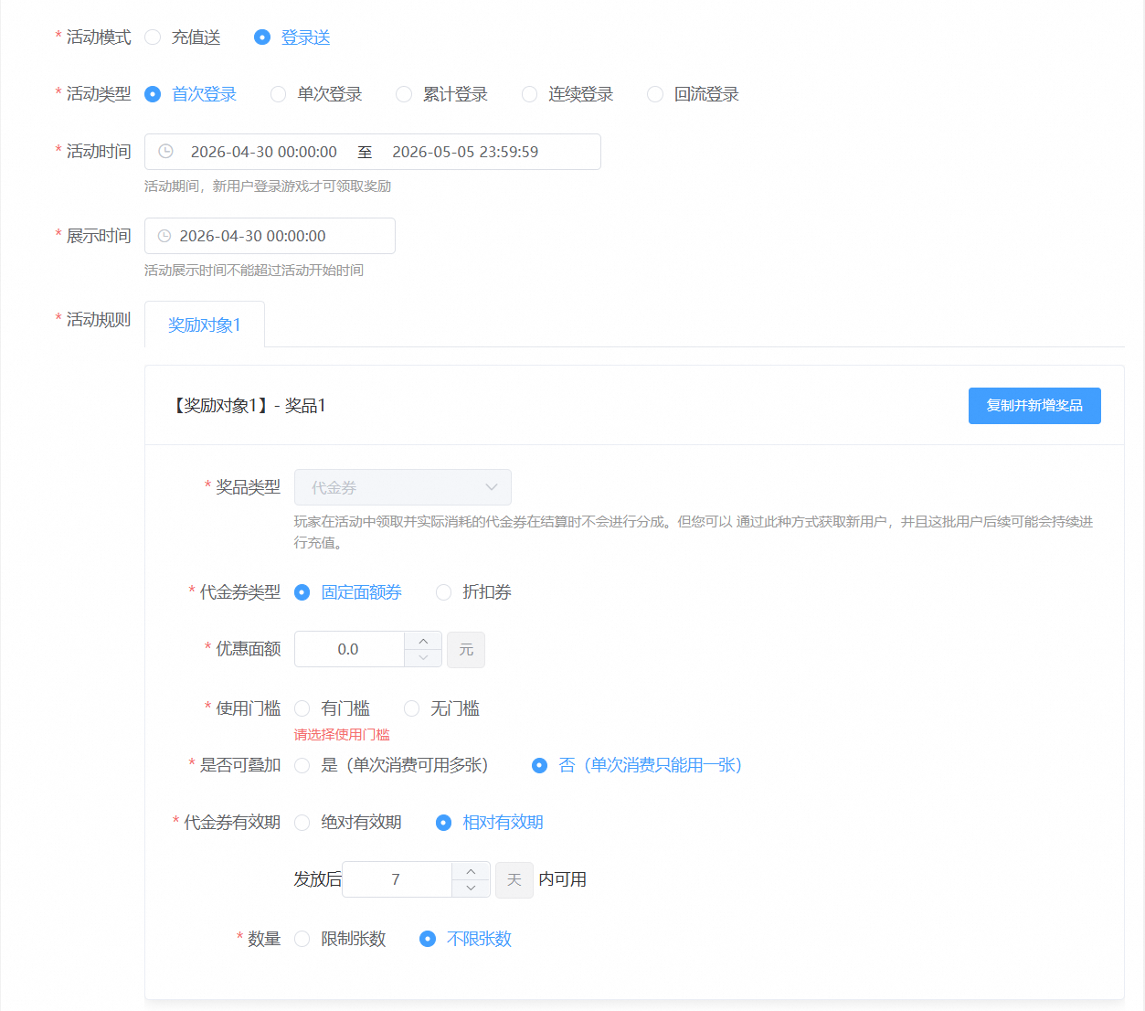The image size is (1145, 1011).
Task: Open the 奖励对象1 tab
Action: [x=205, y=325]
